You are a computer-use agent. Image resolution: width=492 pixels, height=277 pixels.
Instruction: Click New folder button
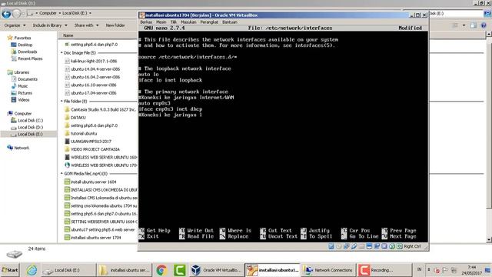115,25
